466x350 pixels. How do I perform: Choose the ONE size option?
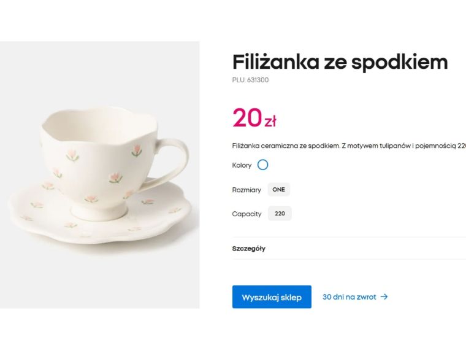[x=278, y=190]
